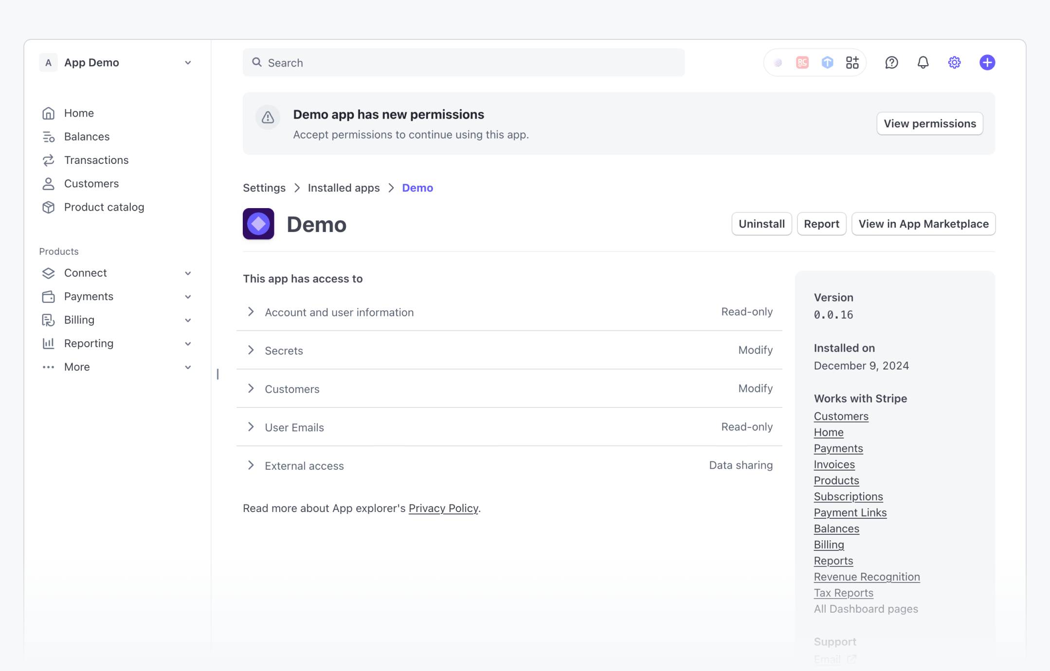1050x671 pixels.
Task: Click the Demo app logo icon
Action: click(258, 224)
